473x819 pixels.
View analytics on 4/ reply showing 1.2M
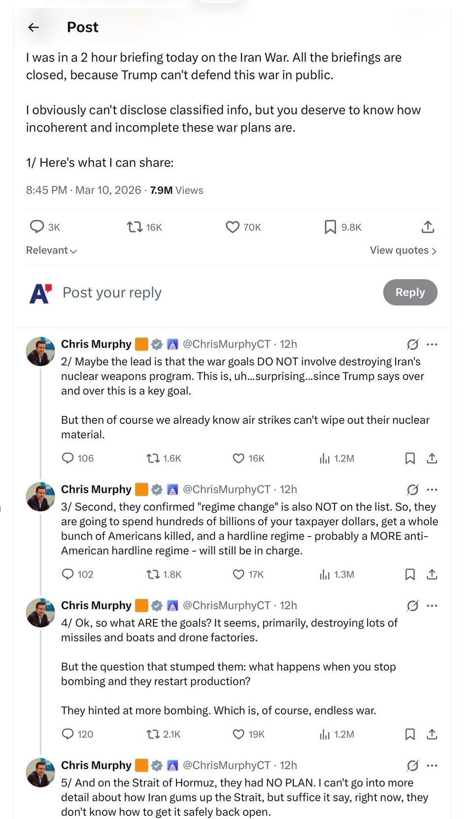(325, 735)
